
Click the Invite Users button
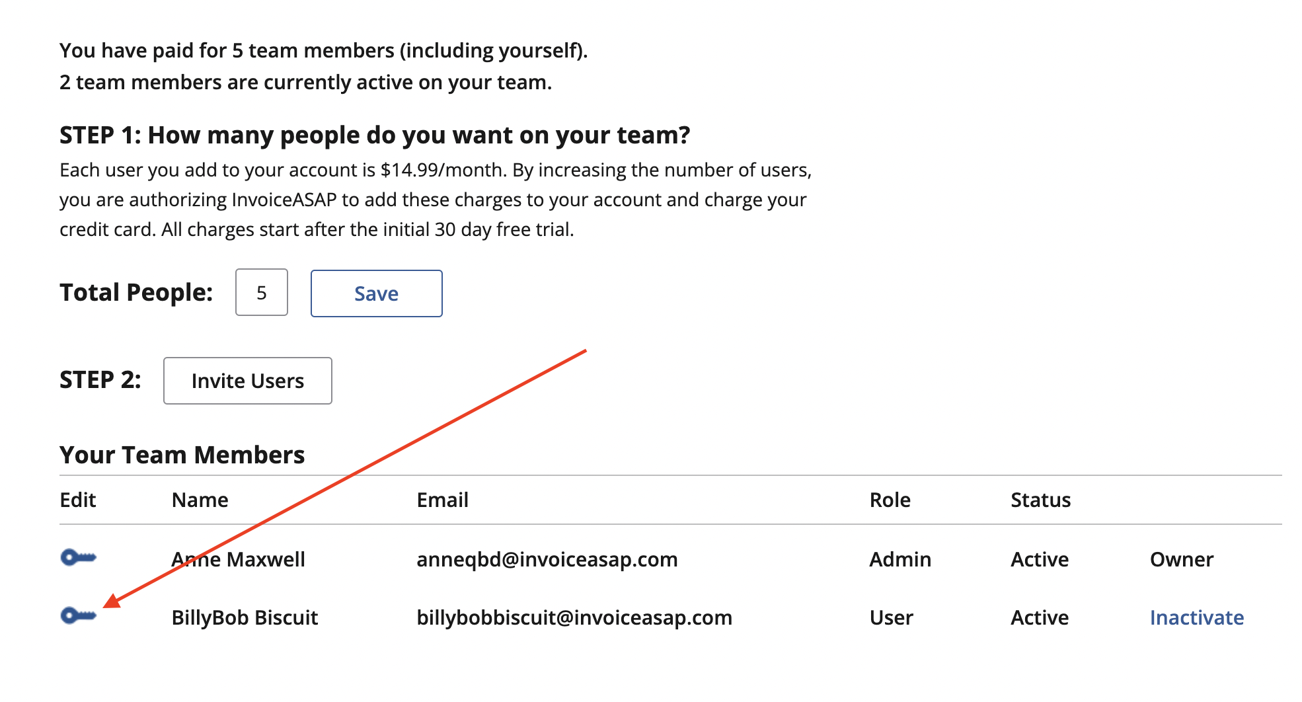point(247,380)
